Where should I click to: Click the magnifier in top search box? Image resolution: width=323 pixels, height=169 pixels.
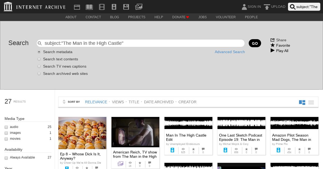point(293,7)
